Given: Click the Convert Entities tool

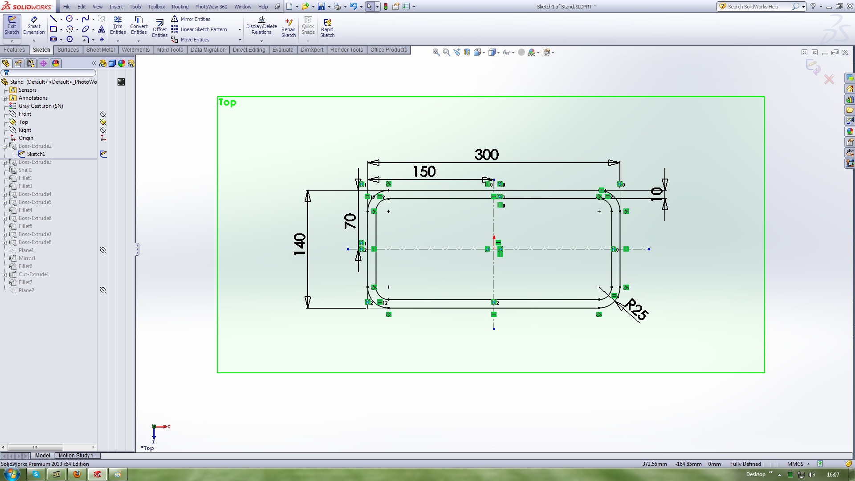Looking at the screenshot, I should click(x=139, y=25).
